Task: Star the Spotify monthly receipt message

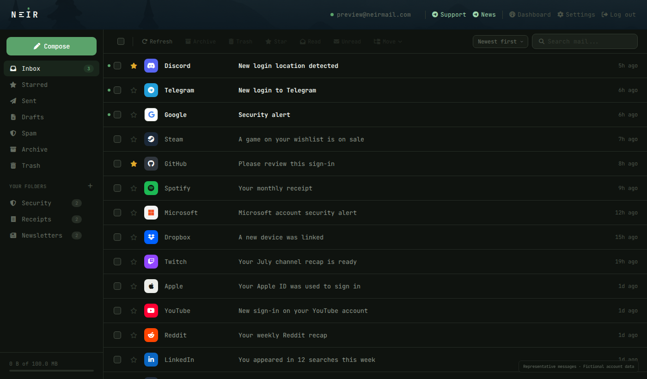Action: (134, 188)
